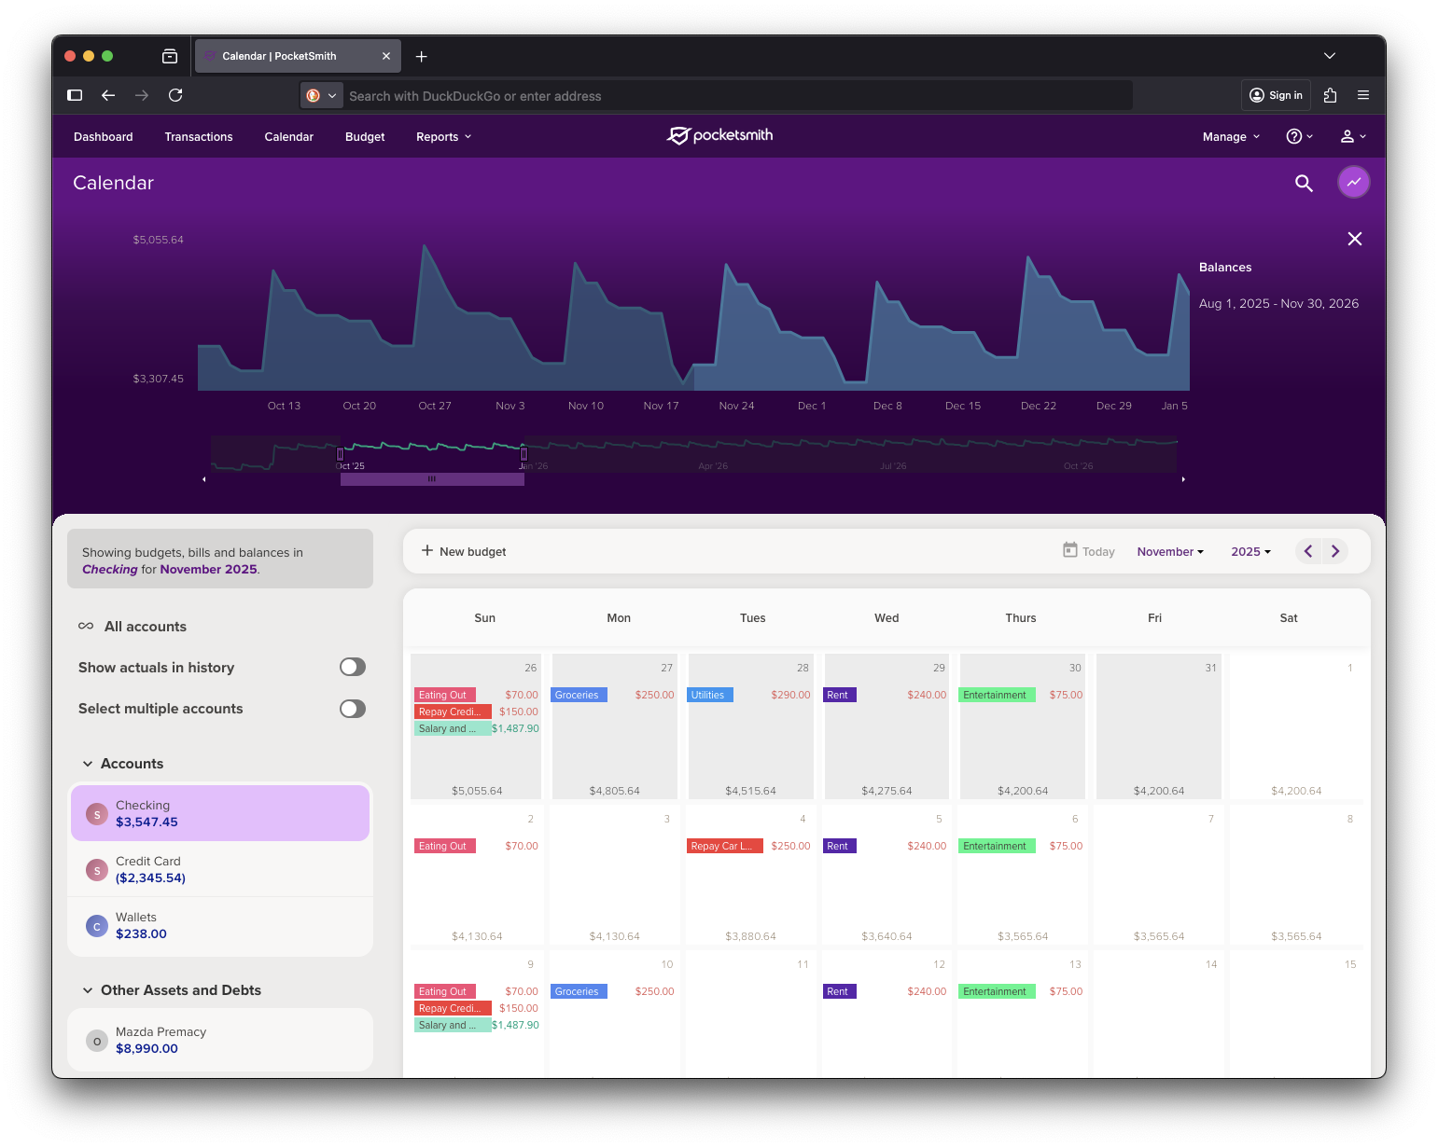
Task: Go to previous month arrow
Action: click(x=1308, y=551)
